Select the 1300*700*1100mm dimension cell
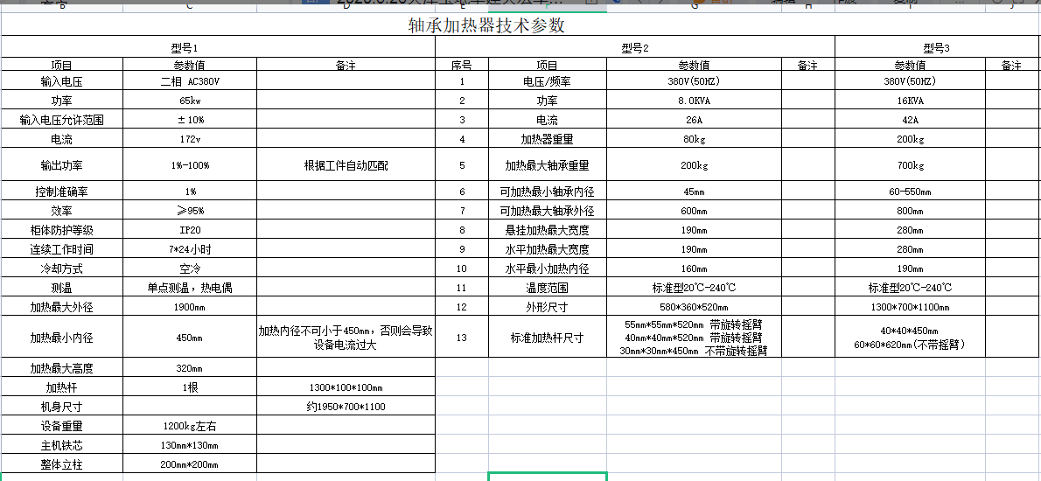 [x=910, y=307]
